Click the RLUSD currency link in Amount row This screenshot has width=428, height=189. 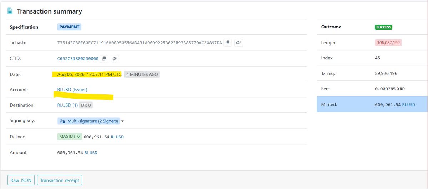coord(91,152)
